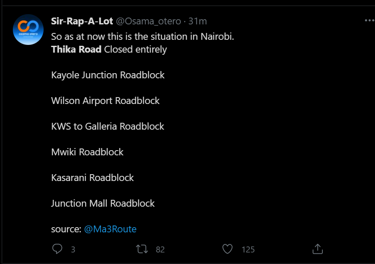Screen dimensions: 375x264
Task: Open the share upload-arrow icon
Action: (318, 249)
